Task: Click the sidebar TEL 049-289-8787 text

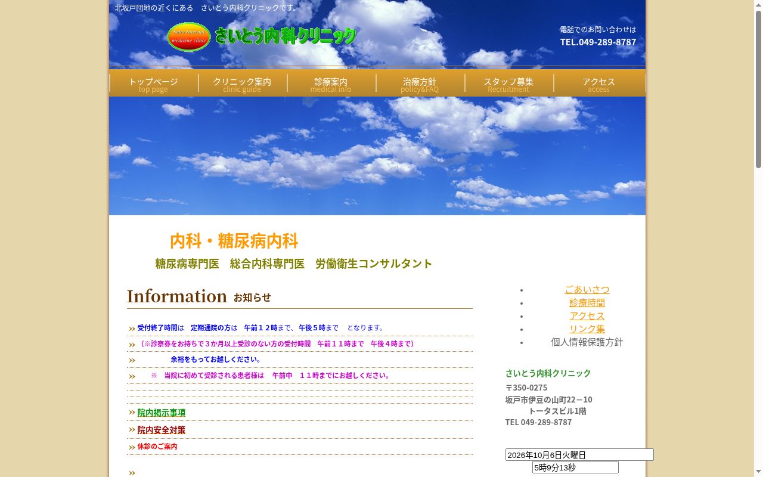Action: (x=539, y=422)
